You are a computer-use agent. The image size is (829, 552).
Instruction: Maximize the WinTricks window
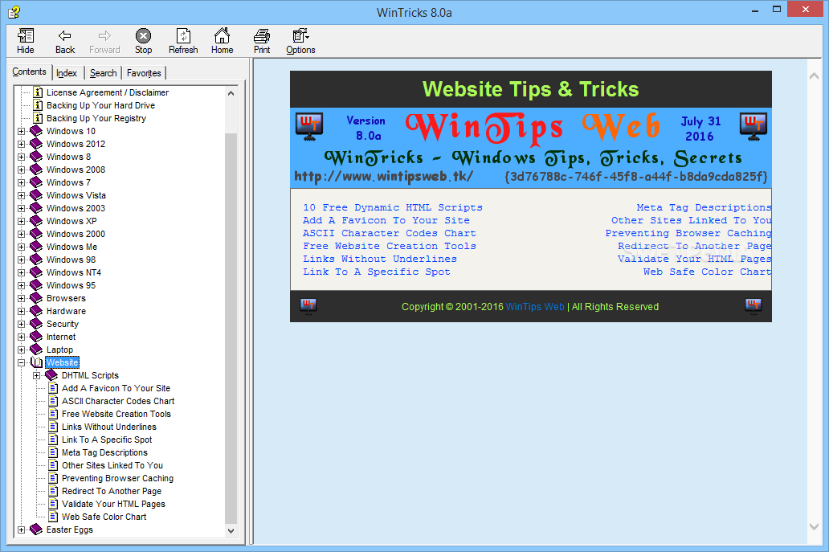point(777,10)
